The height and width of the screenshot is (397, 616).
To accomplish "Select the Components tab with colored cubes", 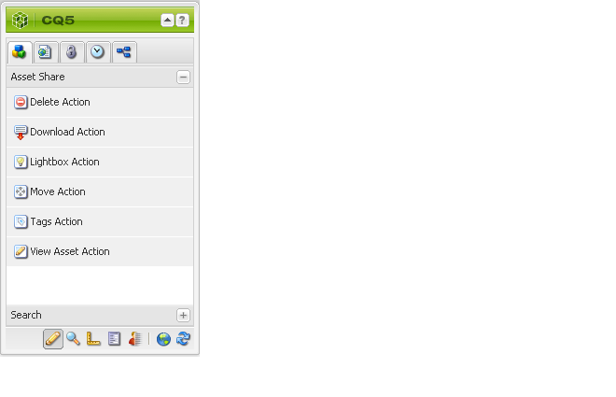I will (20, 52).
